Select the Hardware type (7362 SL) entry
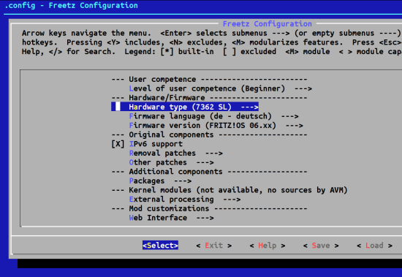Viewport: 402px width, 277px height. coord(185,107)
